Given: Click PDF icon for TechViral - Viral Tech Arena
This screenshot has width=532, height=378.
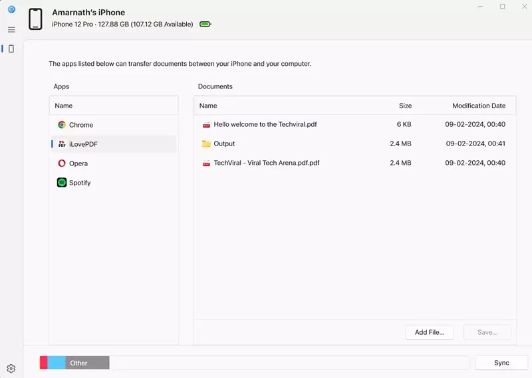Looking at the screenshot, I should [206, 163].
